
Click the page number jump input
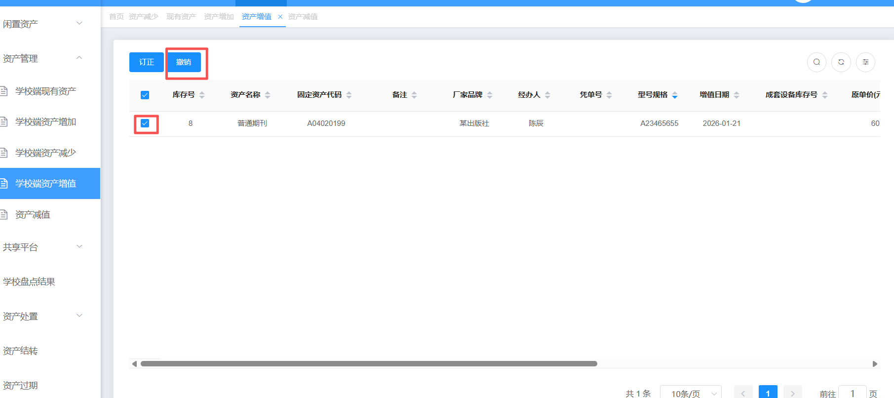(852, 393)
